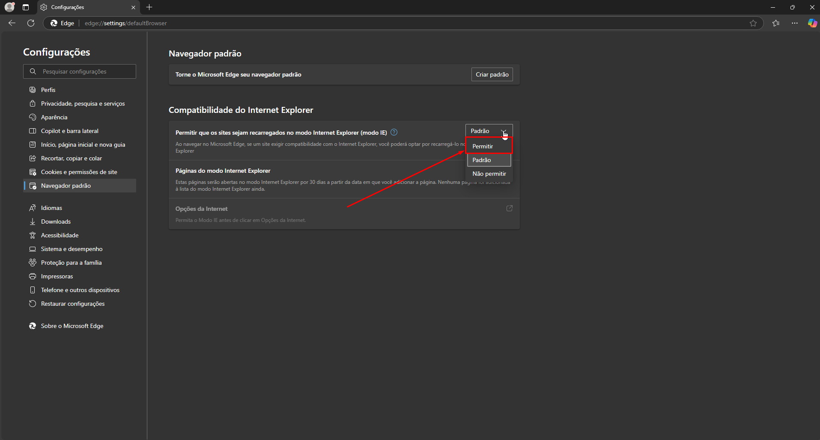Screen dimensions: 820x440
Task: Click the profile avatar icon
Action: 9,7
